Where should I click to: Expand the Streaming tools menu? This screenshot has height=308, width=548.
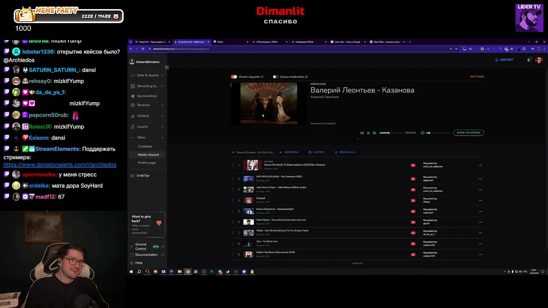(x=147, y=86)
